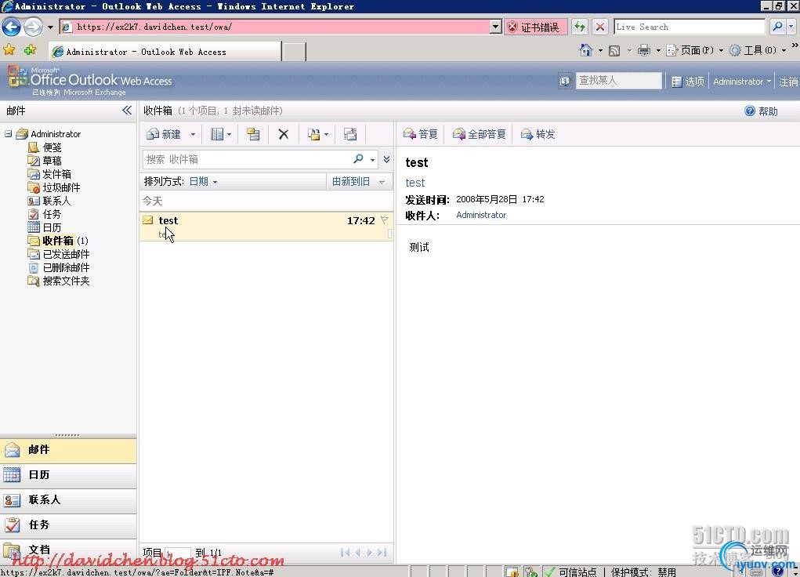Click the IE Back navigation button
Viewport: 800px width, 577px height.
tap(11, 27)
